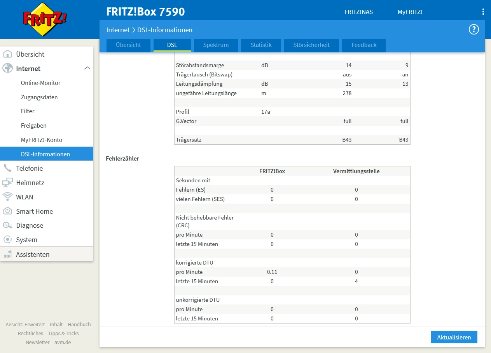The height and width of the screenshot is (353, 491).
Task: Click the FRITZ! logo
Action: pyautogui.click(x=45, y=19)
